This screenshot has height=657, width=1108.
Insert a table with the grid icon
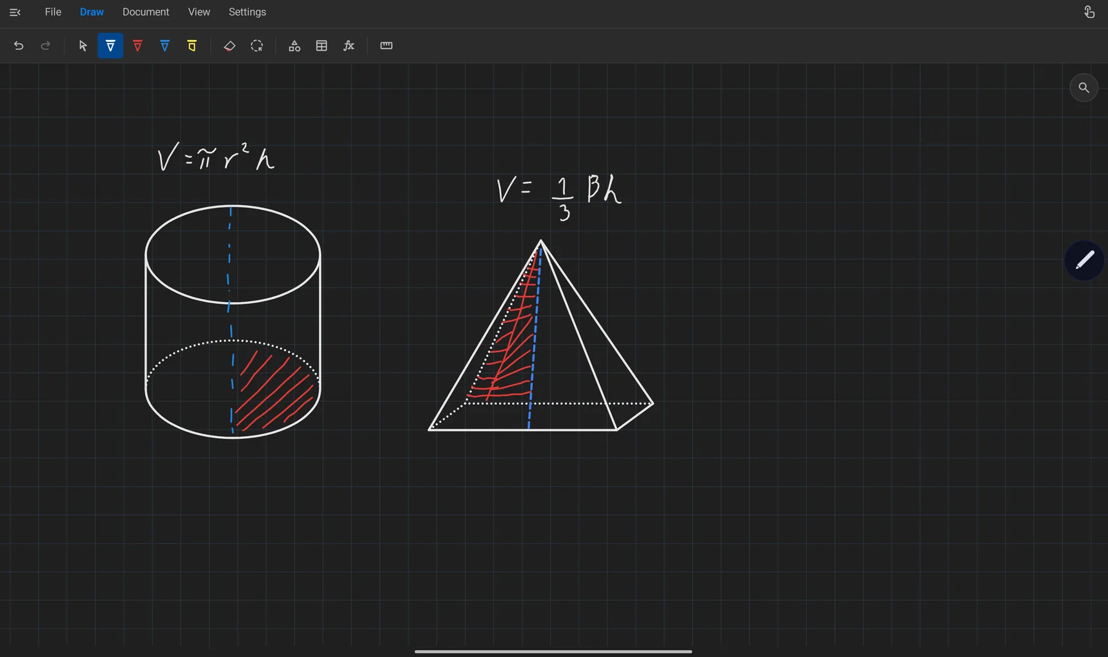point(321,46)
